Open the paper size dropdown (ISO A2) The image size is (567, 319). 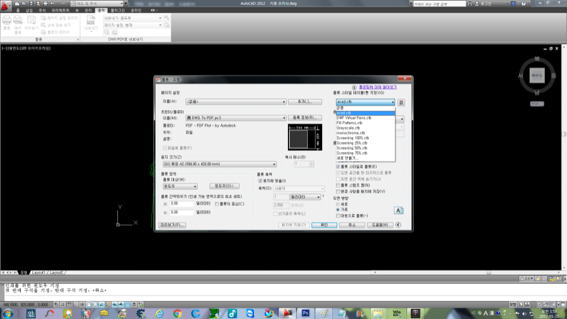tap(220, 164)
